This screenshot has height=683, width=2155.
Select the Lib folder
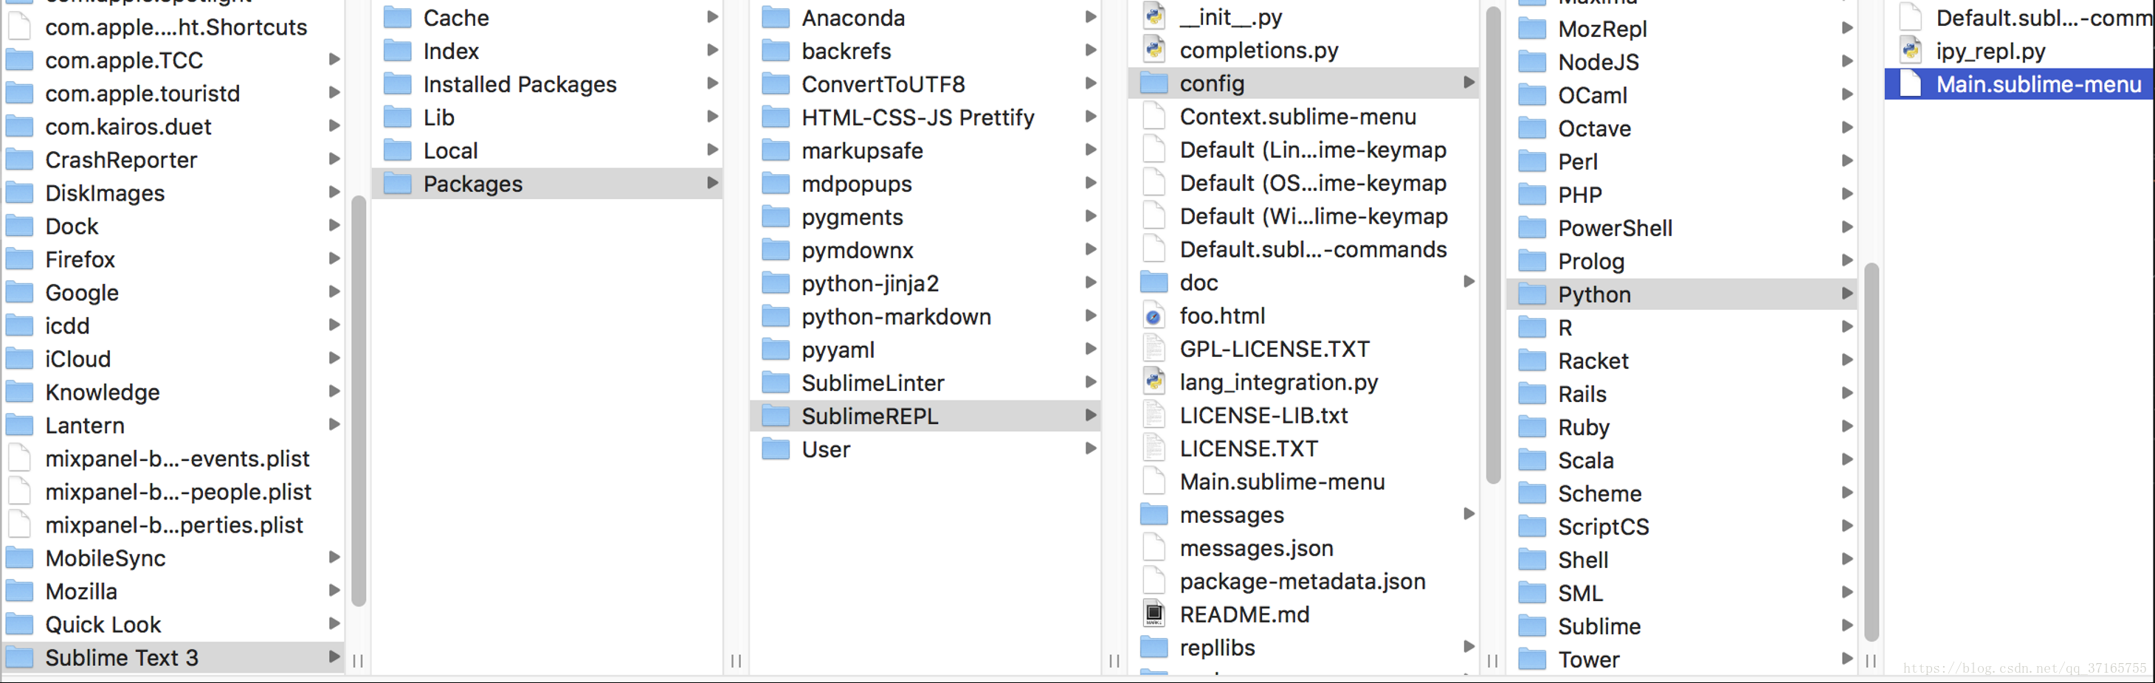pyautogui.click(x=548, y=117)
